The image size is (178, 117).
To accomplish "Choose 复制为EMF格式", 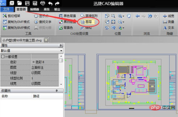I will point(16,22).
